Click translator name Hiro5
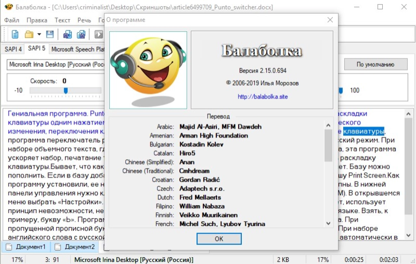The width and height of the screenshot is (416, 264). point(187,153)
